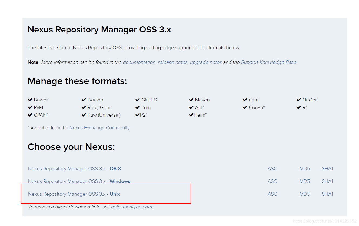
Task: Click the checkmark next to Maven
Action: 191,100
